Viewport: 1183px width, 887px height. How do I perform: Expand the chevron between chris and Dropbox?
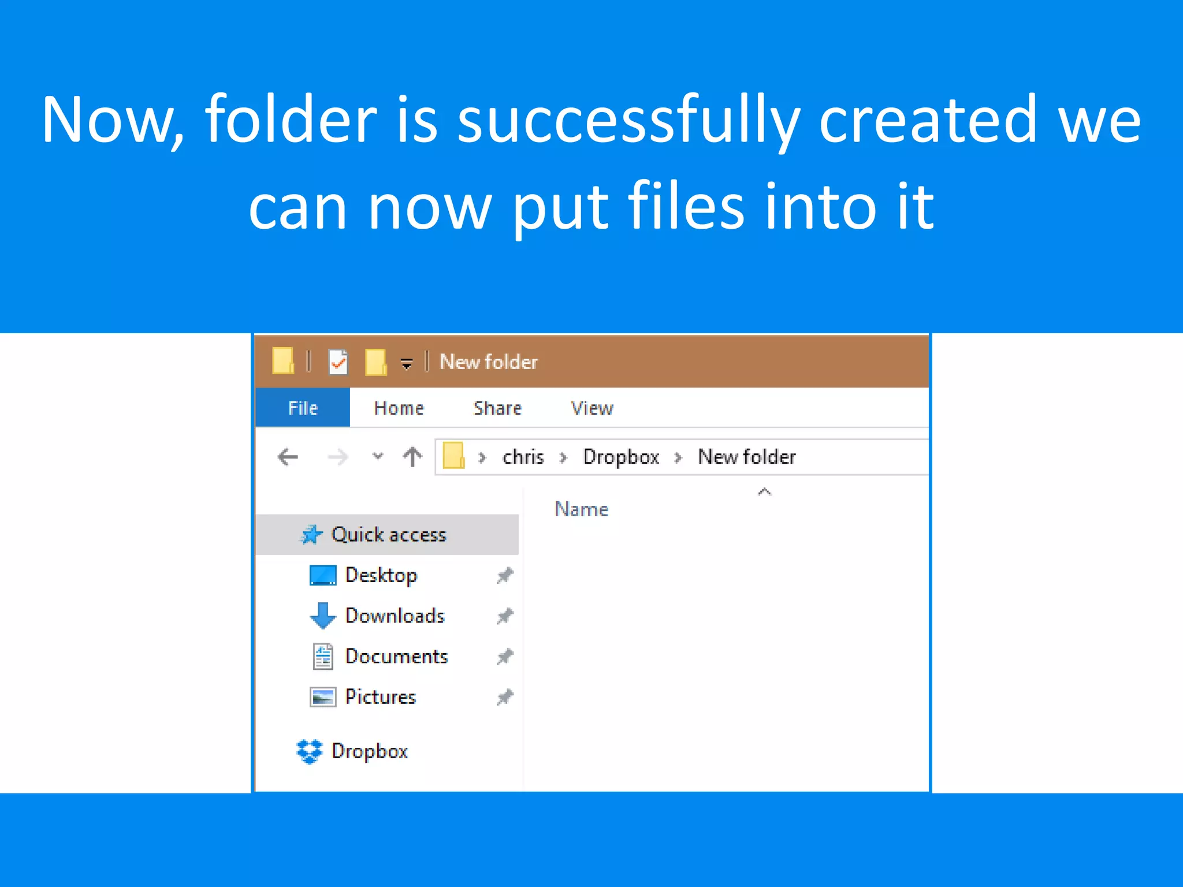click(x=563, y=458)
